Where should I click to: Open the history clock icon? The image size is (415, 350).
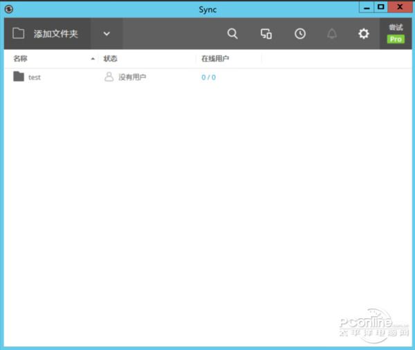click(300, 34)
